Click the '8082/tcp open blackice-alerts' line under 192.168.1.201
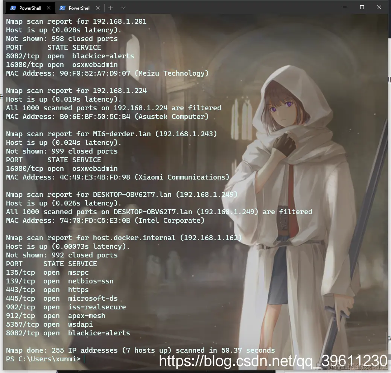 (70, 56)
